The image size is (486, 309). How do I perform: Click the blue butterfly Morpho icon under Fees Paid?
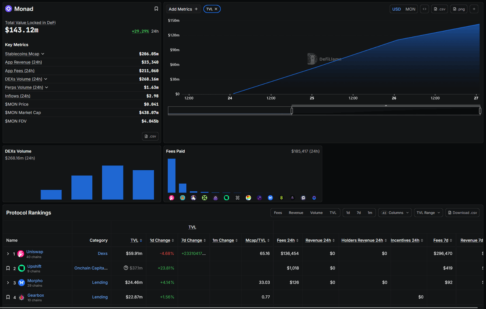(x=270, y=198)
